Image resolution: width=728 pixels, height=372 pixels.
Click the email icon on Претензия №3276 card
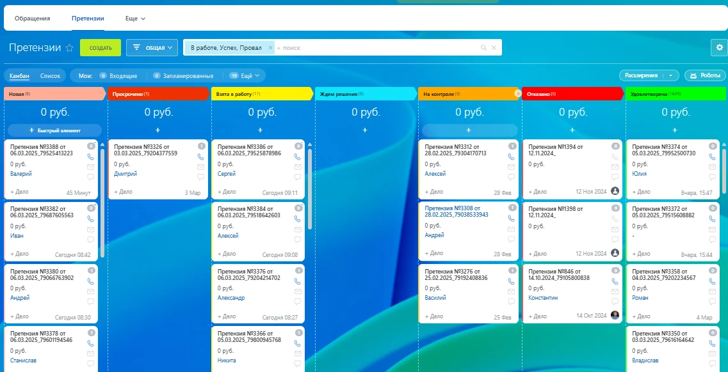pyautogui.click(x=512, y=291)
